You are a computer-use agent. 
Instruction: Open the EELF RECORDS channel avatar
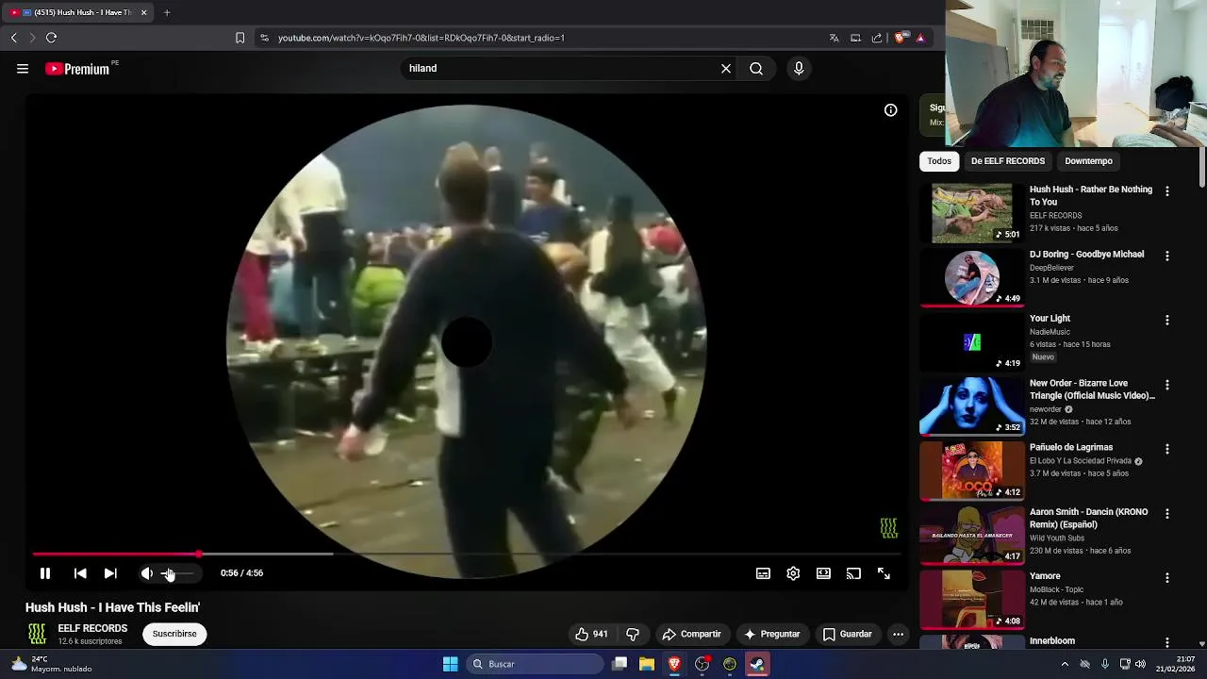37,634
